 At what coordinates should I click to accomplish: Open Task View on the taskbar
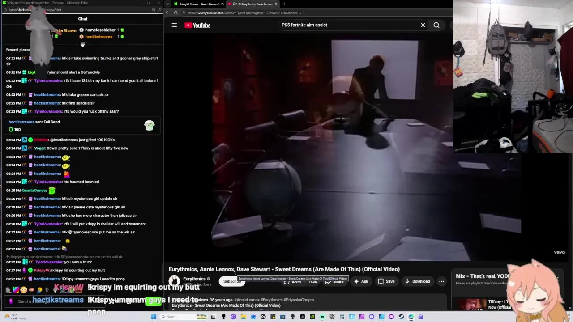(x=213, y=317)
